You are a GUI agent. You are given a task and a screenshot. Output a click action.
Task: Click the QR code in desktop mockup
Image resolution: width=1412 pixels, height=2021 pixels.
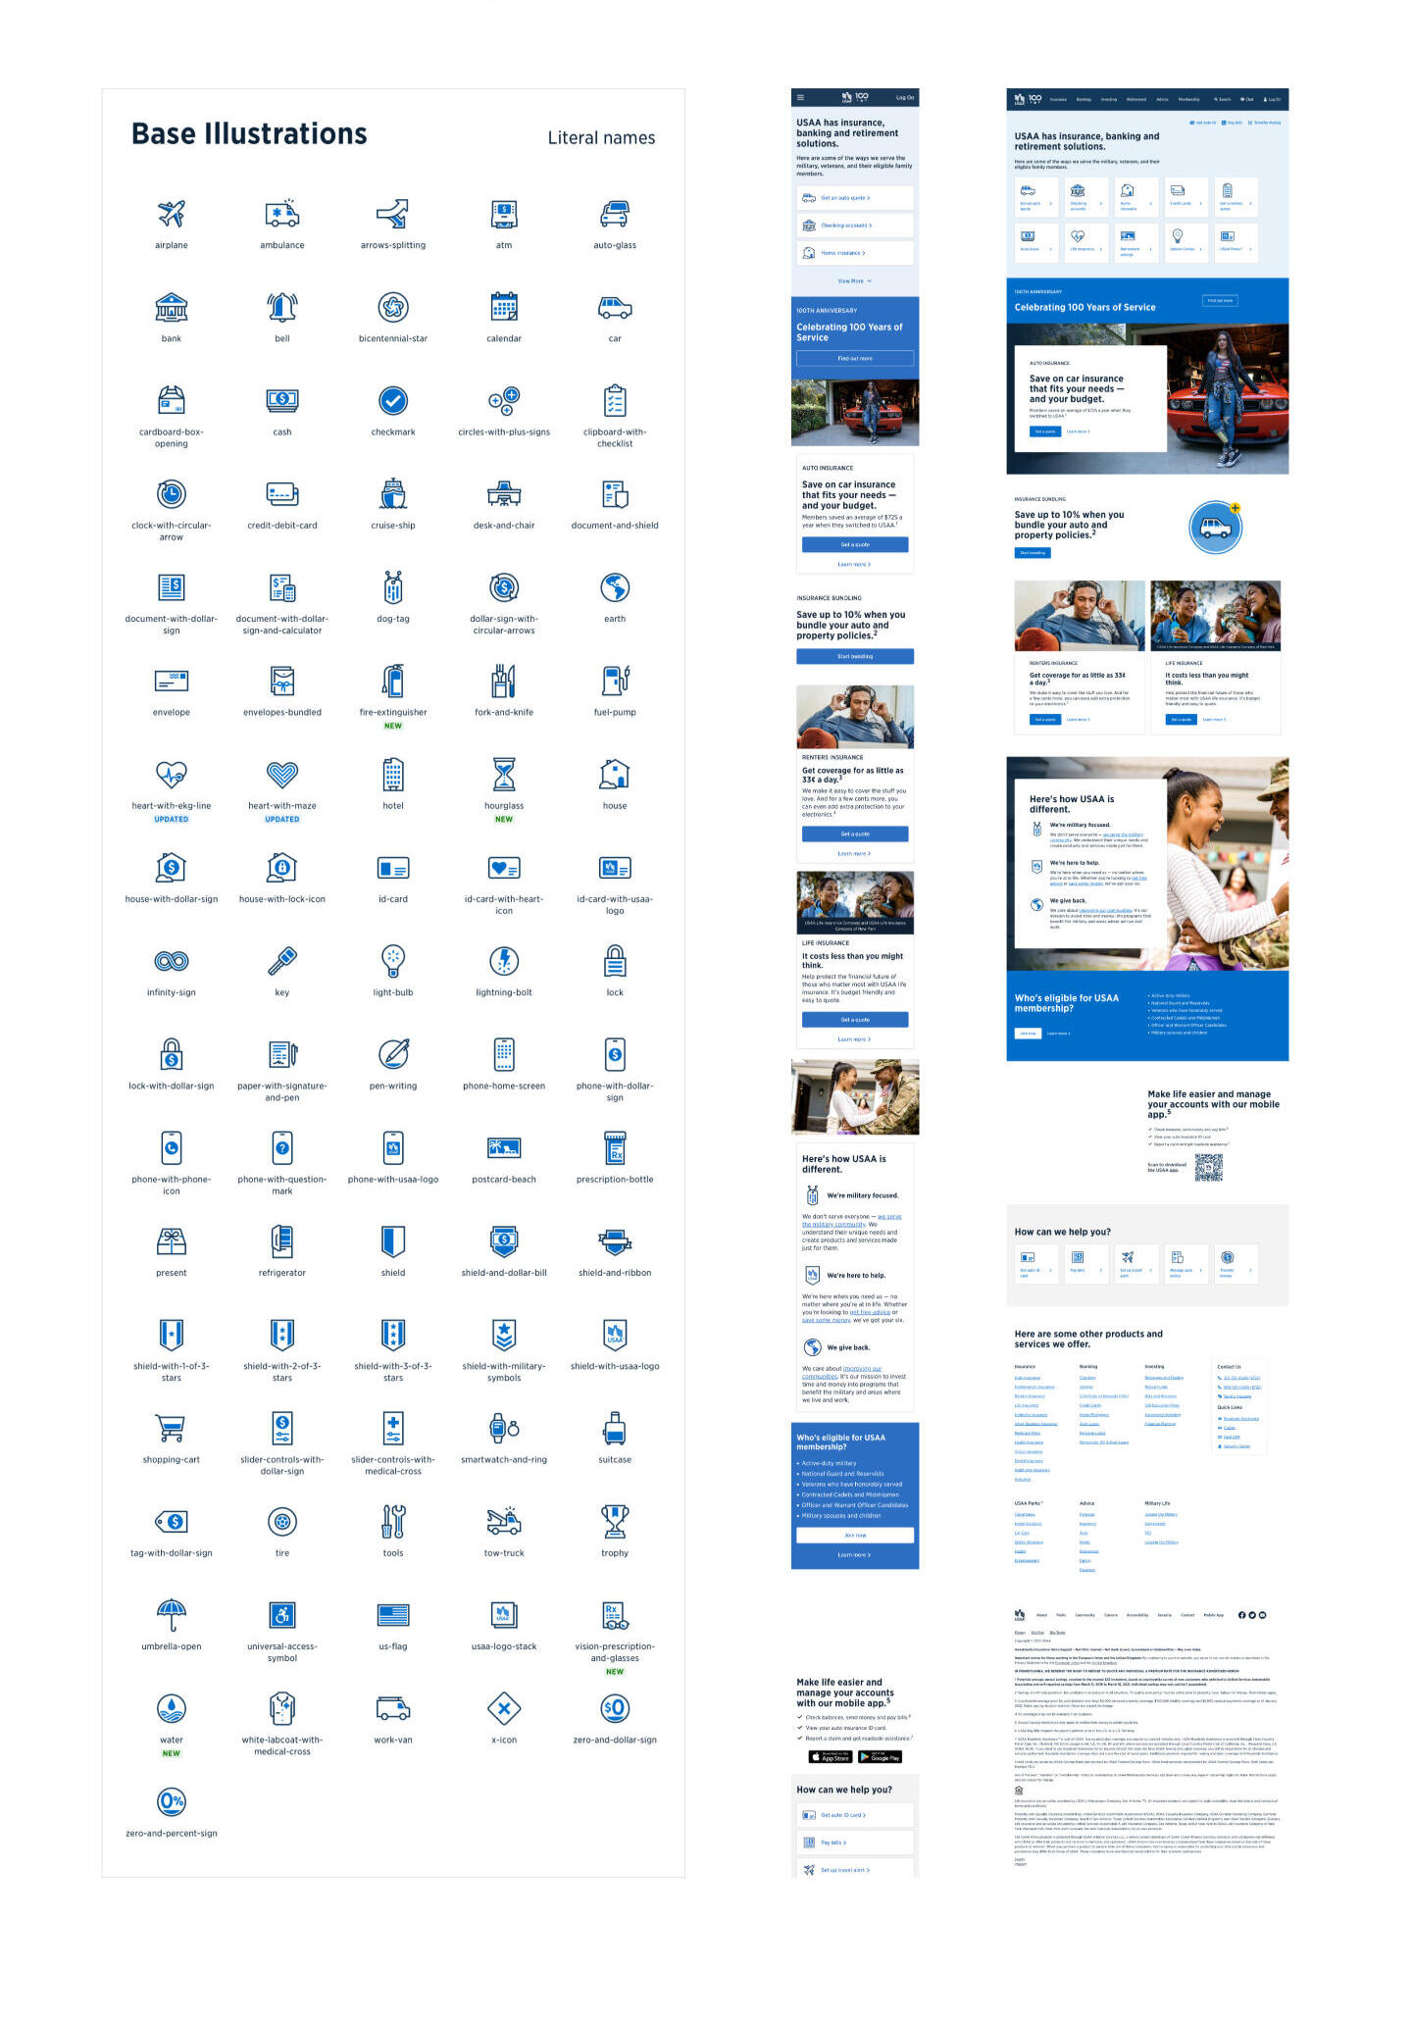point(1208,1167)
